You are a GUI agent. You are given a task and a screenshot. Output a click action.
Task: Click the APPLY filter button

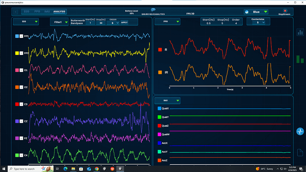click(x=124, y=22)
